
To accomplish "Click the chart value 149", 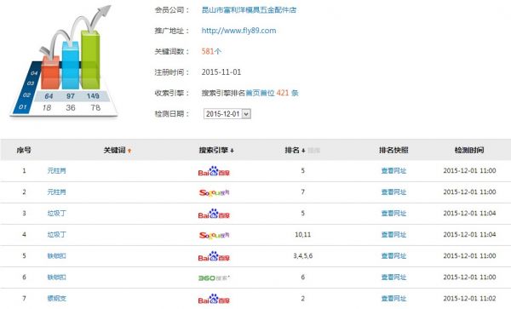I will pyautogui.click(x=93, y=96).
